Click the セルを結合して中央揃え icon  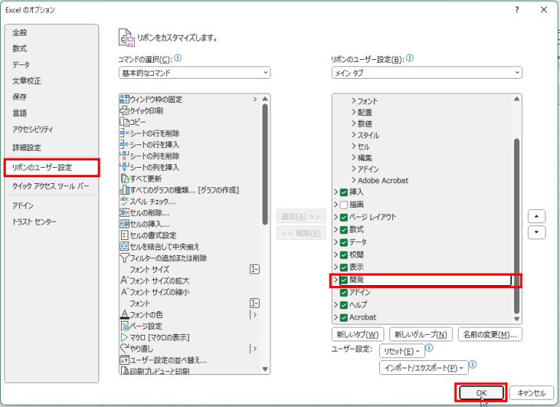tap(124, 247)
